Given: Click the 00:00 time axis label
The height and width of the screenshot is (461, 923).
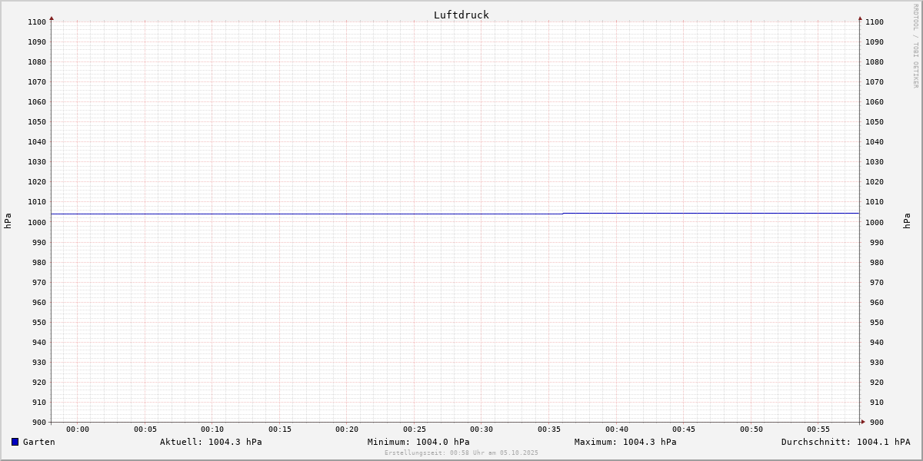Looking at the screenshot, I should tap(78, 429).
